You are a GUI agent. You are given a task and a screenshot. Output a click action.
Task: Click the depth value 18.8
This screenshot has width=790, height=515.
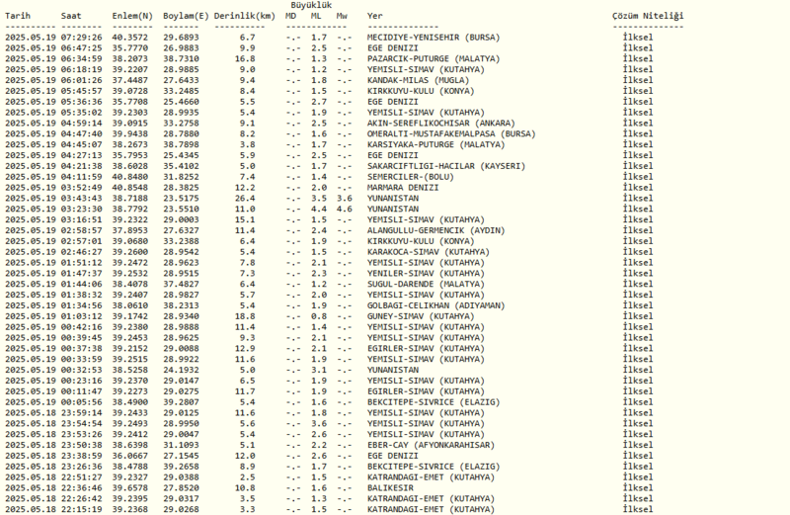point(244,316)
